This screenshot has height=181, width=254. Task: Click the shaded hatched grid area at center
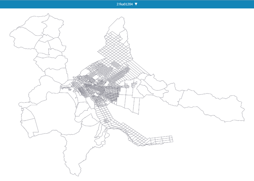[112, 93]
